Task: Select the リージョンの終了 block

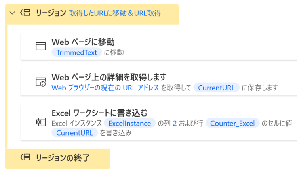Action: click(x=57, y=159)
